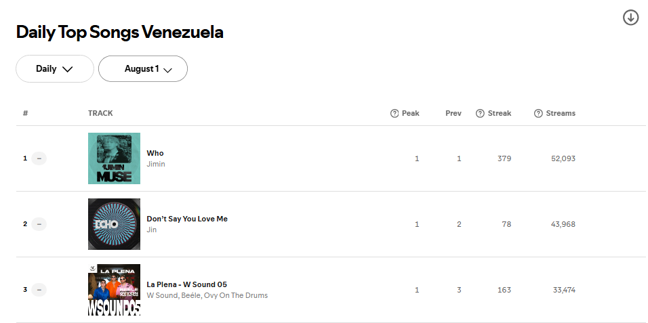This screenshot has height=323, width=648.
Task: Open the Jimin artist link
Action: (x=156, y=164)
